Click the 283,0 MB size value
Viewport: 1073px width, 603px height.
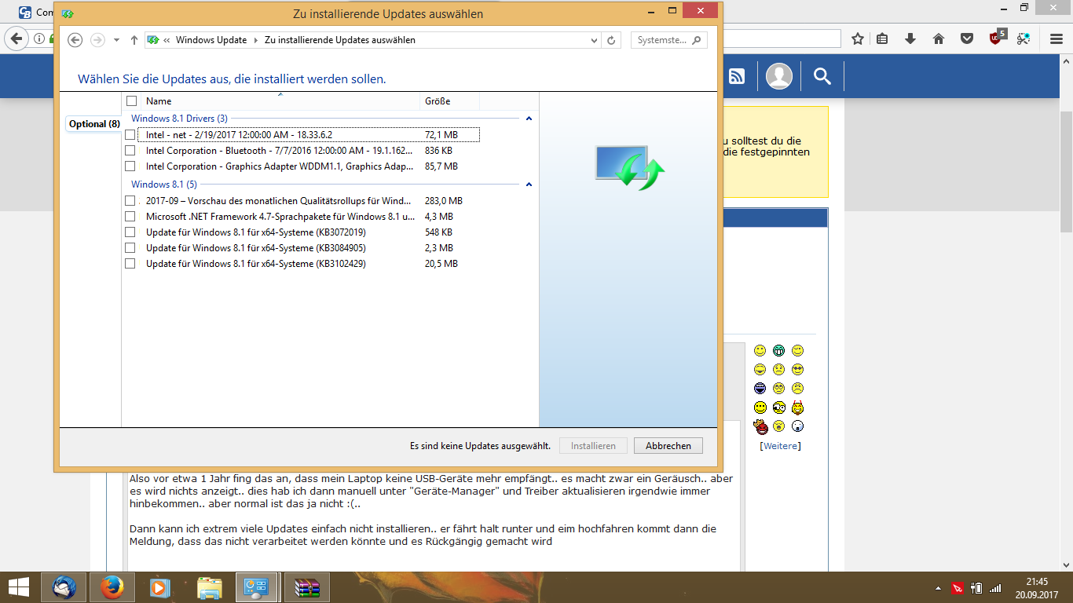point(443,201)
